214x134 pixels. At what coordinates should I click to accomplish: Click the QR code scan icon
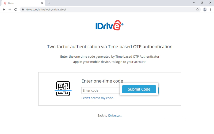[x=63, y=89]
